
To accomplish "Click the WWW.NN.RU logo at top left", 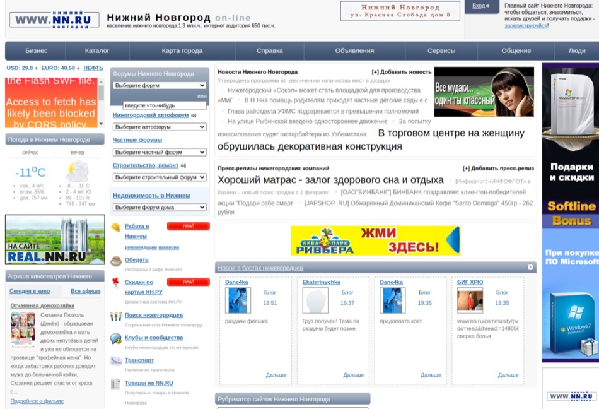I will click(x=54, y=20).
